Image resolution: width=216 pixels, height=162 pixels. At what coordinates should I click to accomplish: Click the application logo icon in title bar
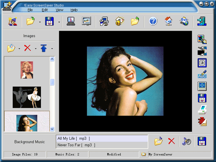[x=7, y=6]
